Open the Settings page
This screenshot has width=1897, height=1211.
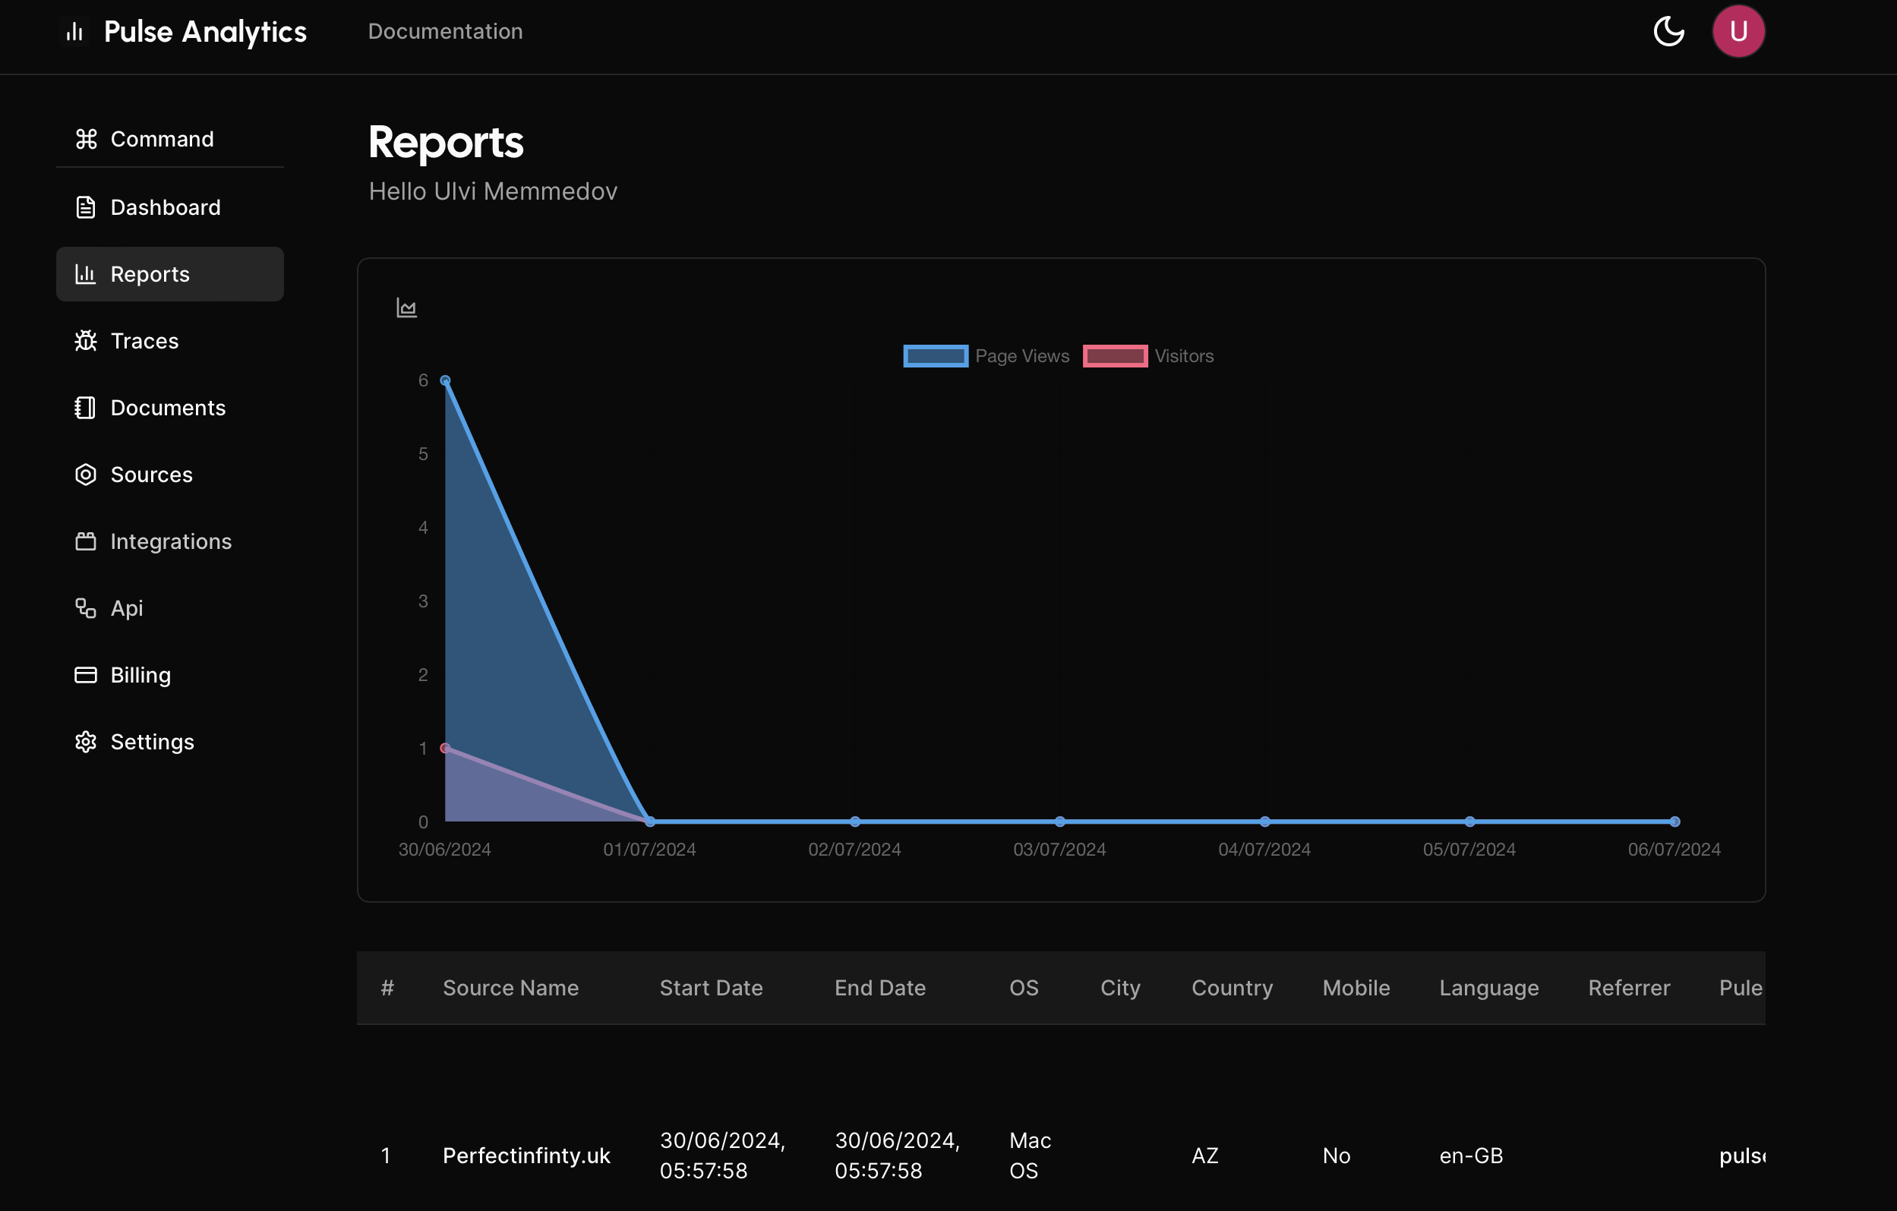170,743
